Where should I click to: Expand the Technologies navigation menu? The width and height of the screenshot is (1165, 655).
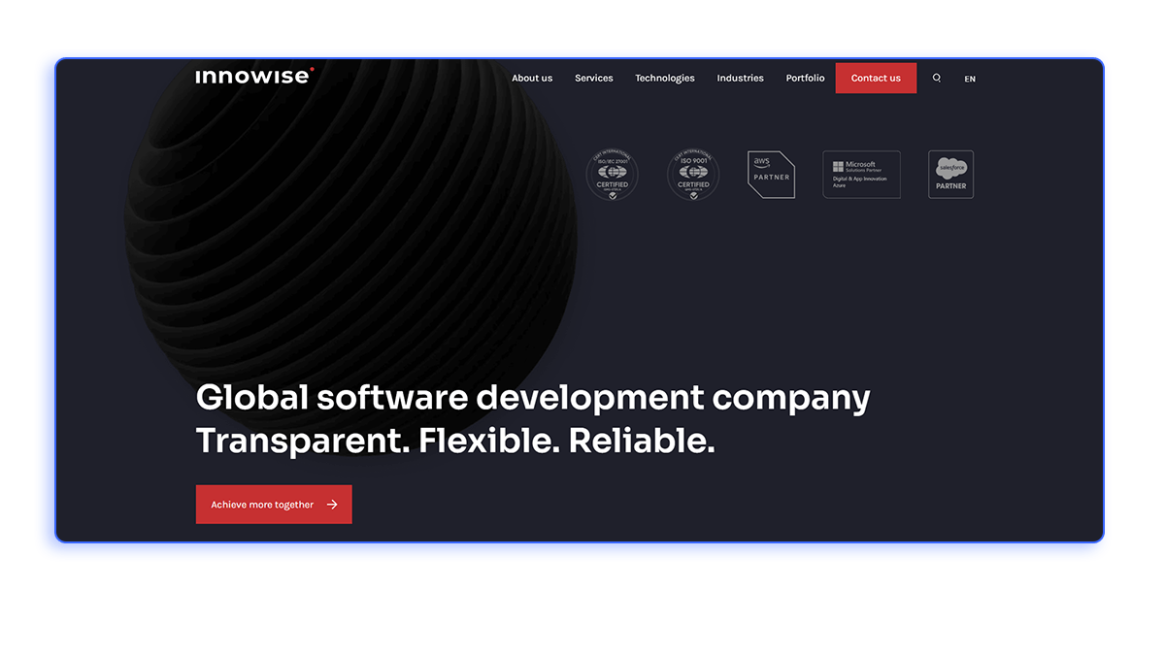(664, 78)
